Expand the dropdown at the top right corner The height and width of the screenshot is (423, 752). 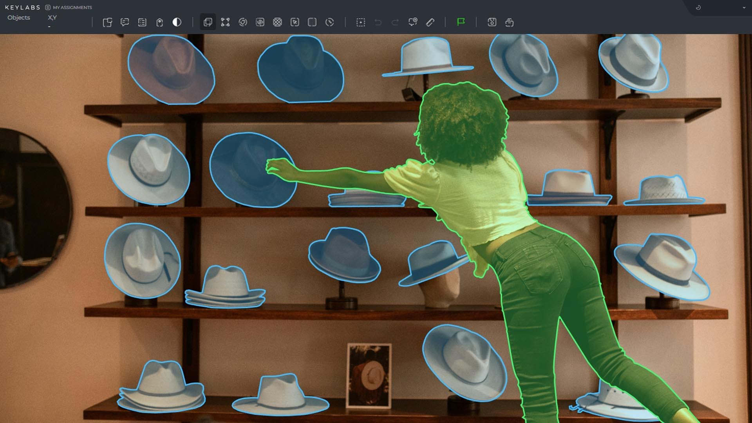pos(743,7)
